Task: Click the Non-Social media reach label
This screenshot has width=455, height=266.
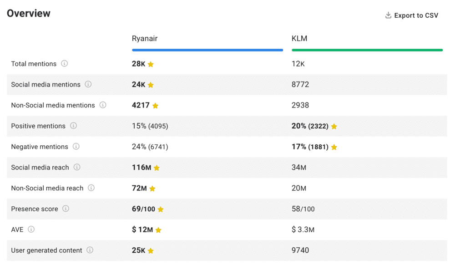Action: [47, 188]
